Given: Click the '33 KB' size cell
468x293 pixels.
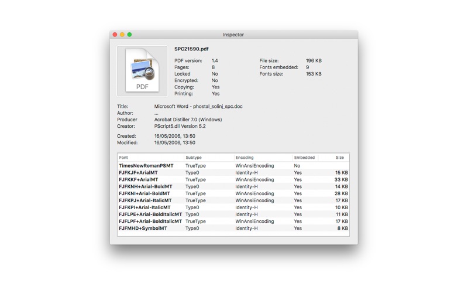Looking at the screenshot, I should point(341,180).
